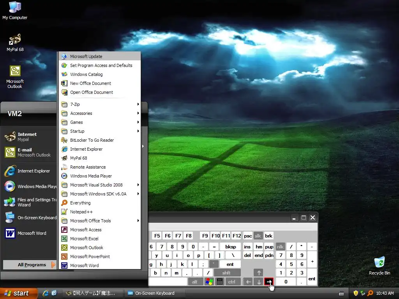Screen dimensions: 399x299
Task: Click the psc print screen key
Action: coord(248,236)
